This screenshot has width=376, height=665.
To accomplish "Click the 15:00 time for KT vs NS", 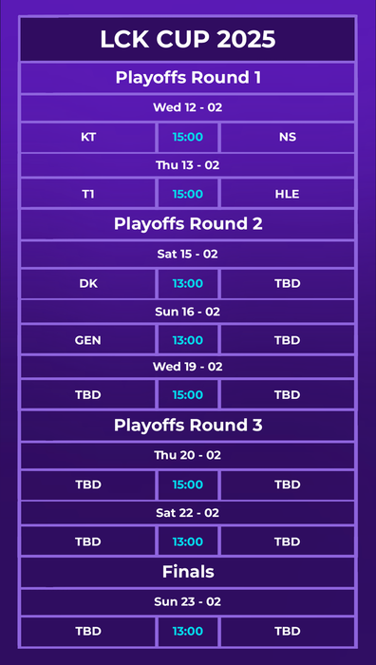I will pyautogui.click(x=188, y=138).
